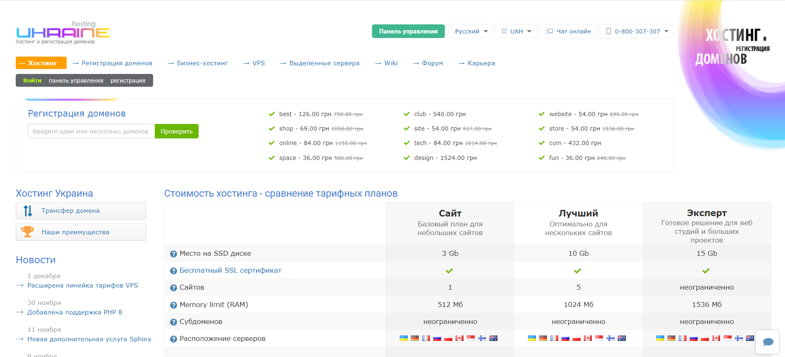Click the trophy icon for Наши преимущества
The image size is (785, 357).
28,232
